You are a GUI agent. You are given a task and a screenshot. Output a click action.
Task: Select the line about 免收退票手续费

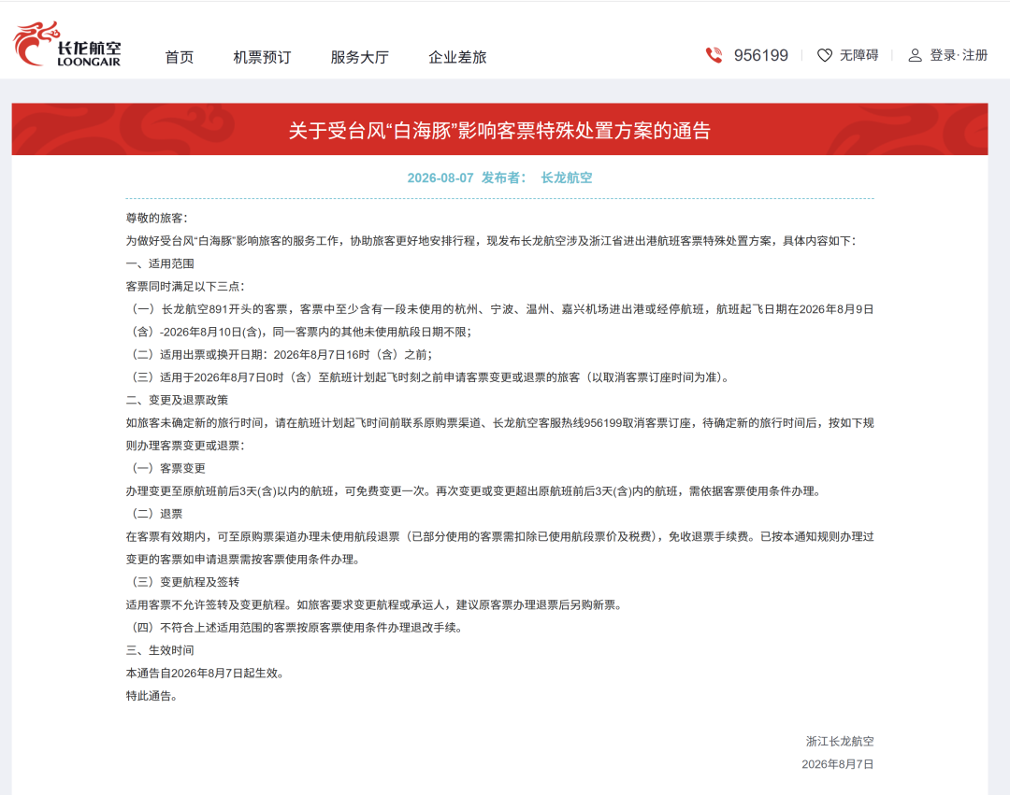pos(499,548)
